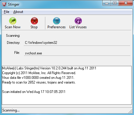Select the Copyright (c) 2011 McAfee log line
Screen dimensions: 134x115
39,73
